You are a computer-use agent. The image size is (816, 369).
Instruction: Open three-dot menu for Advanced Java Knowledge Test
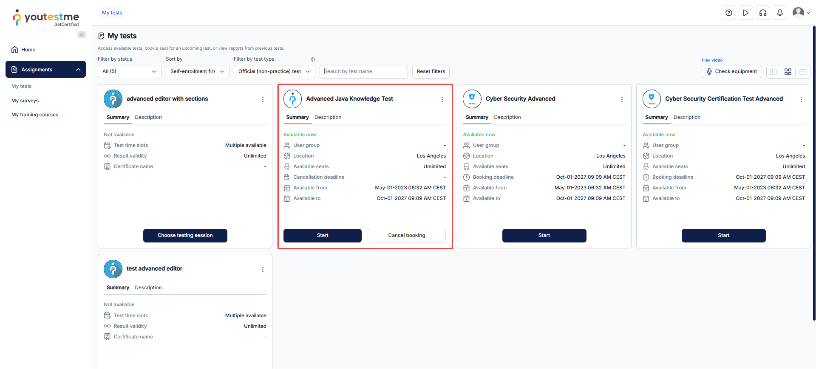tap(442, 99)
